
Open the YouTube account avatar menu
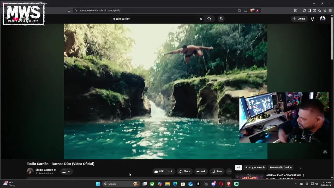tap(323, 19)
